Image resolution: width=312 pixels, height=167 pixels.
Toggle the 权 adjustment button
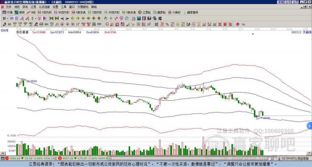pos(40,19)
